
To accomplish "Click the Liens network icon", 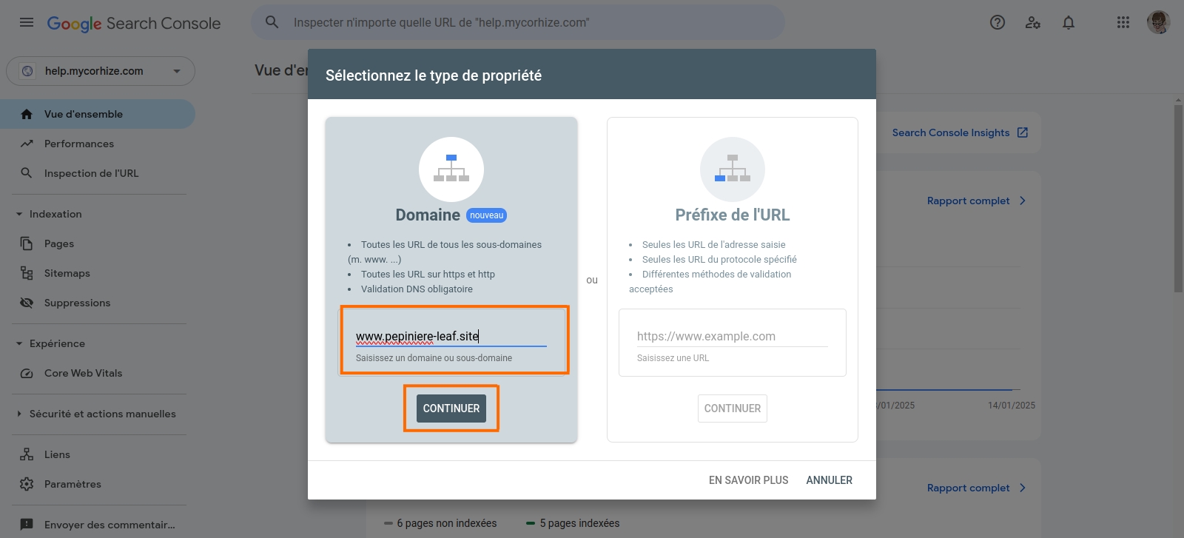I will coord(27,454).
